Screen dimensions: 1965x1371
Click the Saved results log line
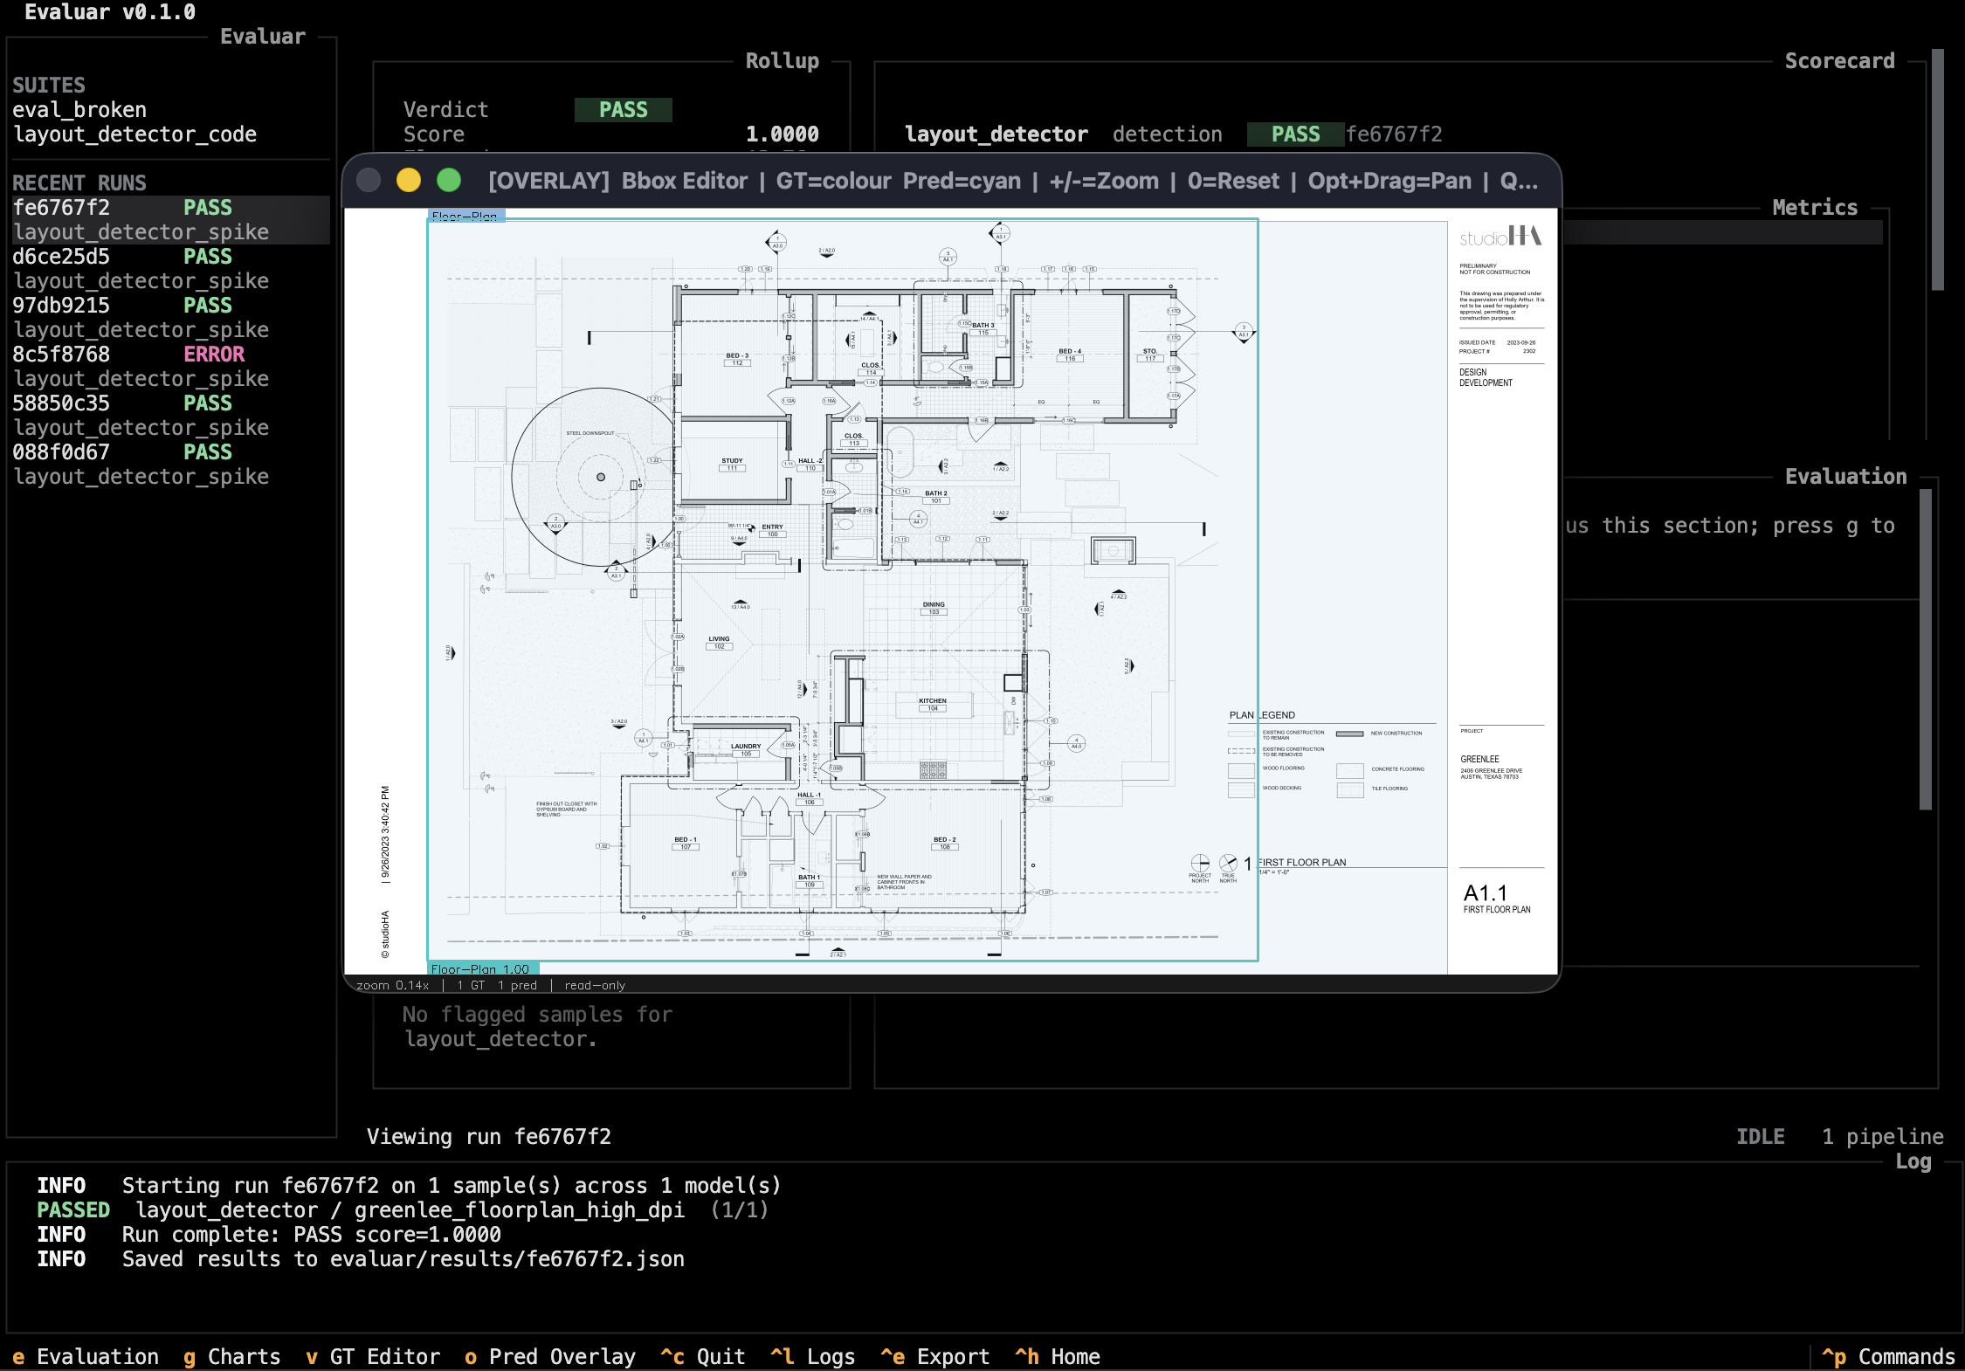[x=361, y=1259]
